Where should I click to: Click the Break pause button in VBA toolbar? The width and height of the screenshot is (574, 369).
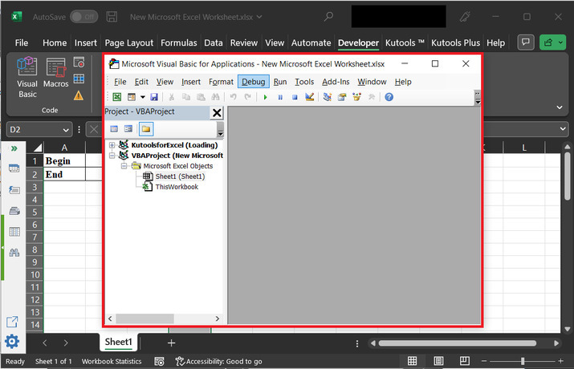coord(280,97)
